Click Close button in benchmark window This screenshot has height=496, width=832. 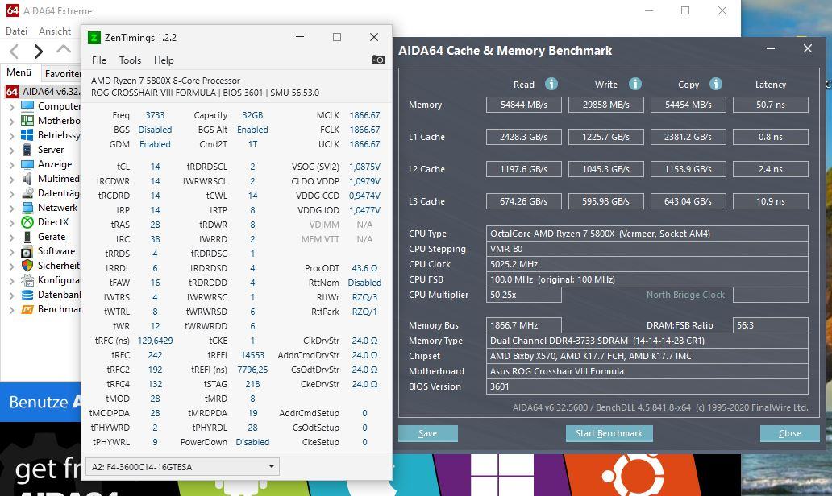789,433
